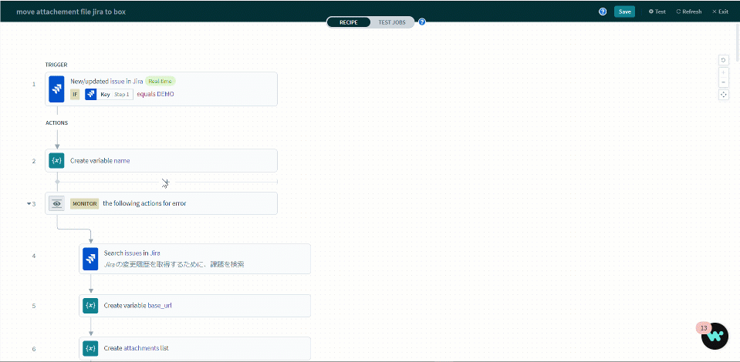Exit the recipe editor

720,12
